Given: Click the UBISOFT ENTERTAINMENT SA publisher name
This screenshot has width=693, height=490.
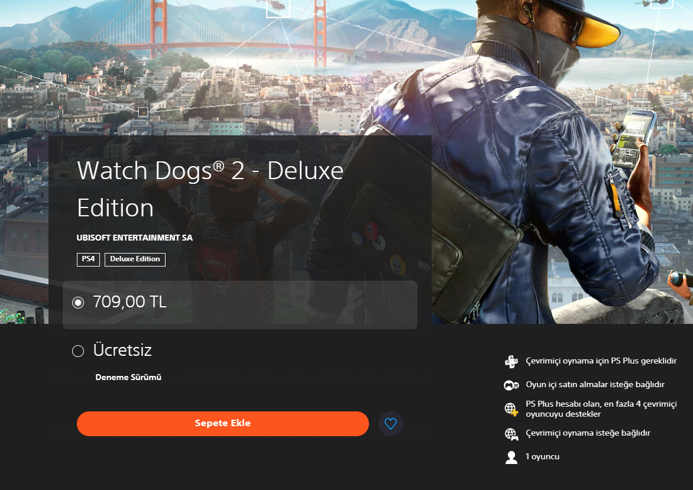Looking at the screenshot, I should click(x=134, y=238).
